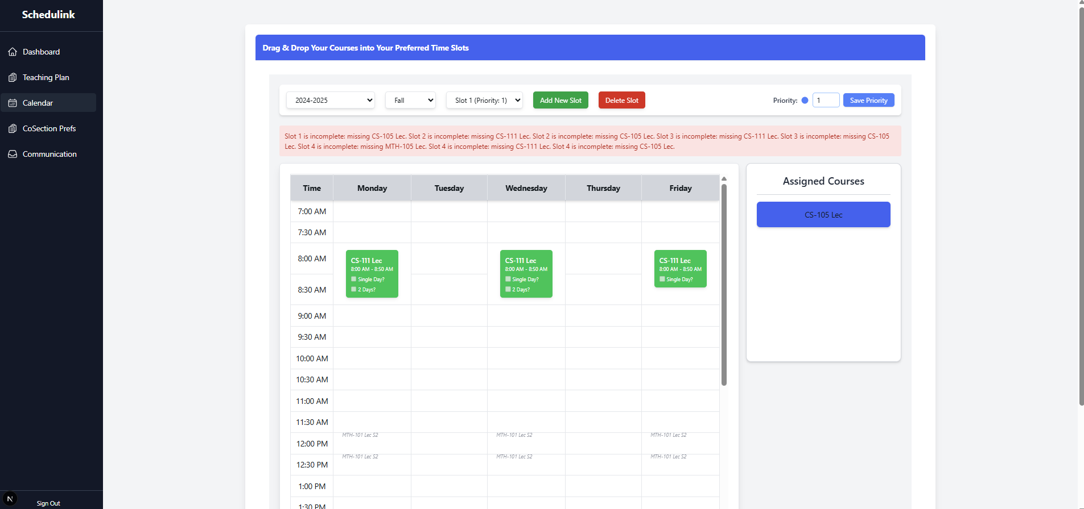Screen dimensions: 1084x509
Task: Toggle 2 Days? on Monday CS-111 Lec
Action: 354,289
